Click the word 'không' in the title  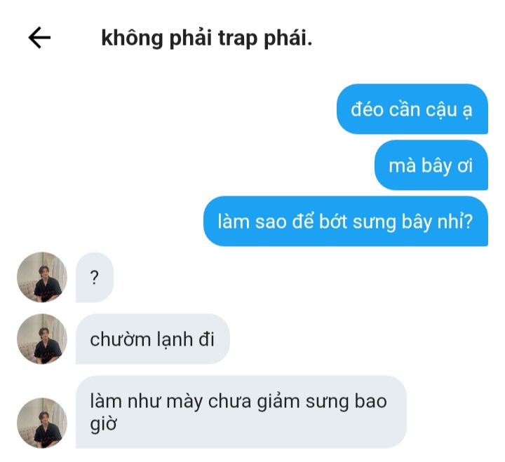click(132, 39)
